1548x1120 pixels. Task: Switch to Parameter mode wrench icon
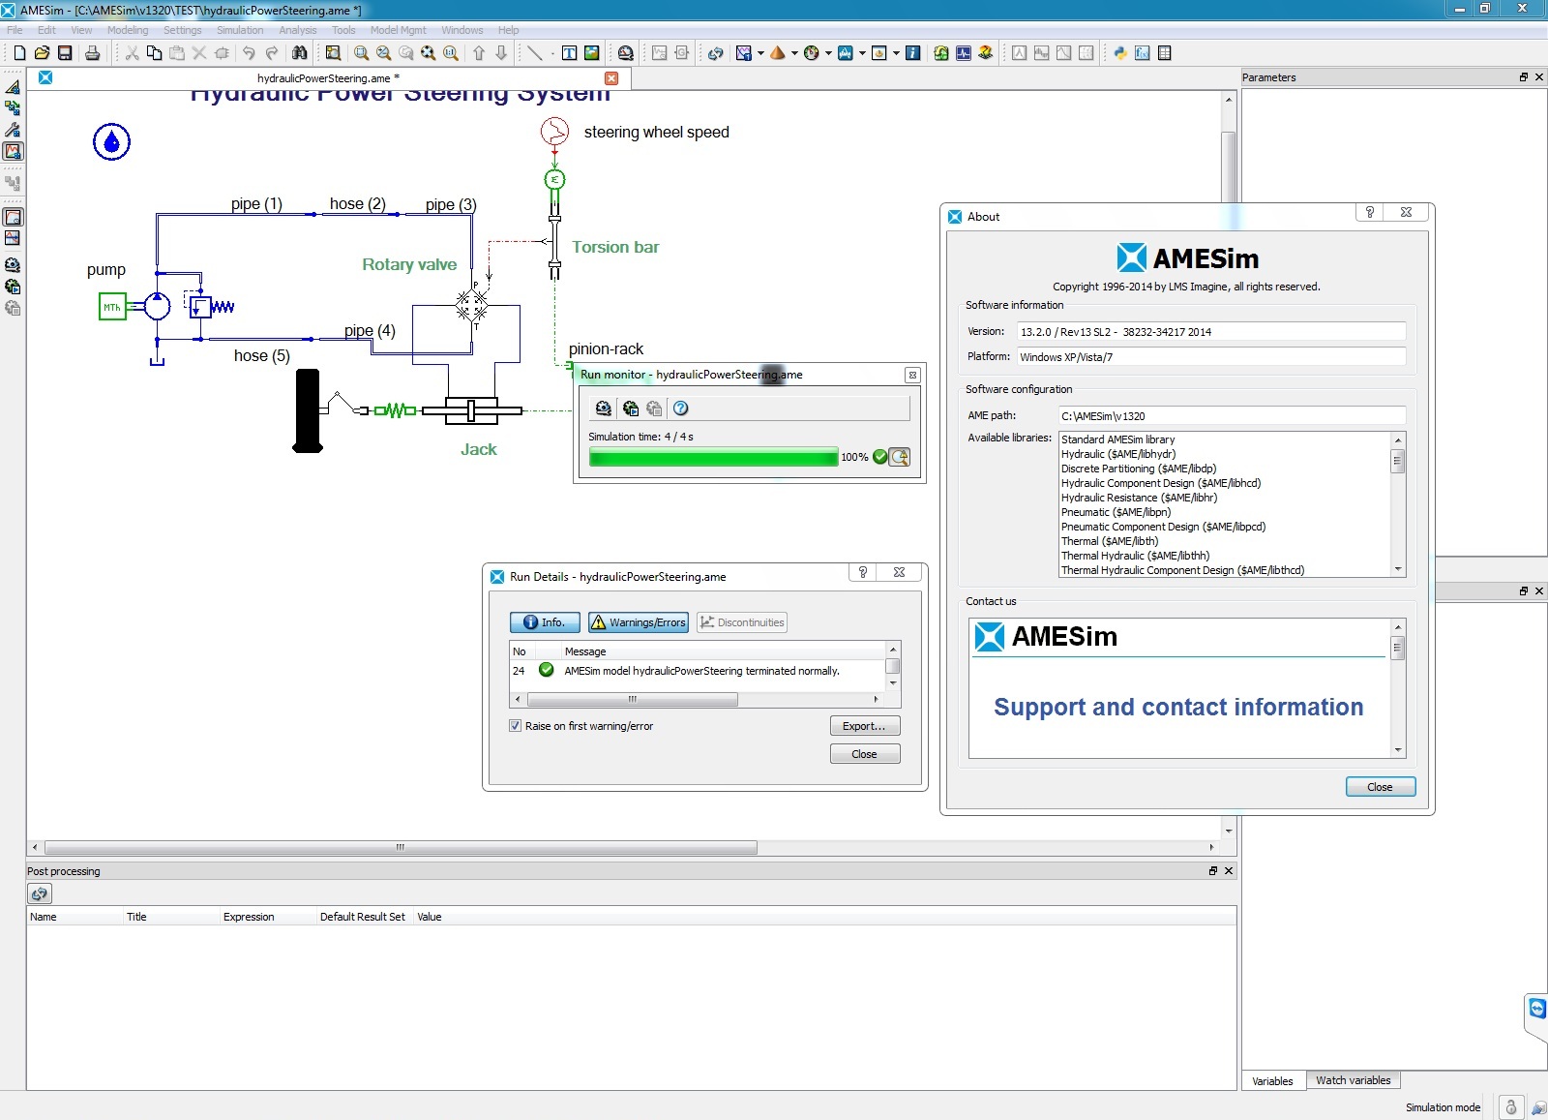tap(13, 130)
